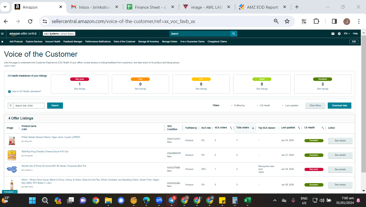Click the search magnifier button in Seller Central
This screenshot has width=366, height=207.
point(234,34)
